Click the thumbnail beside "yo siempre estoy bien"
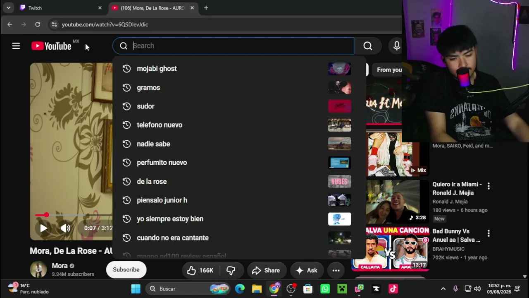This screenshot has height=298, width=529. click(339, 219)
